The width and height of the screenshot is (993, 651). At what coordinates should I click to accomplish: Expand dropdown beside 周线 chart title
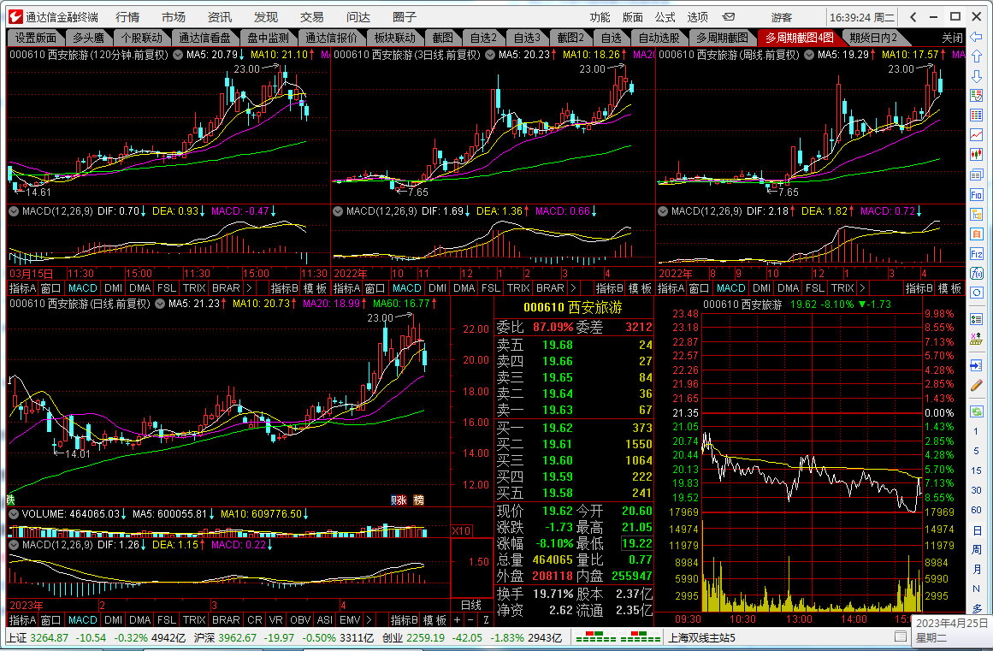(809, 55)
